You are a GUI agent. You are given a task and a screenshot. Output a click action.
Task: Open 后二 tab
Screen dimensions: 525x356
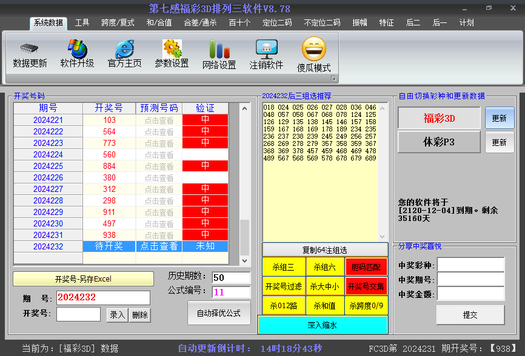[413, 23]
